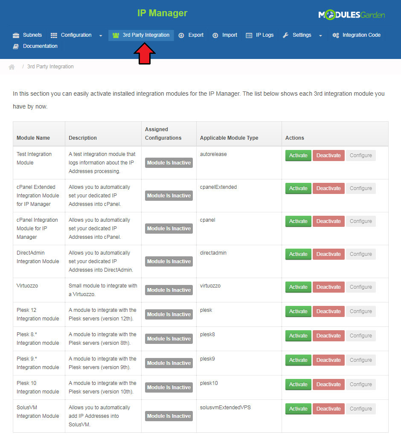401x443 pixels.
Task: Deactivate the Test Integration Module
Action: 328,155
